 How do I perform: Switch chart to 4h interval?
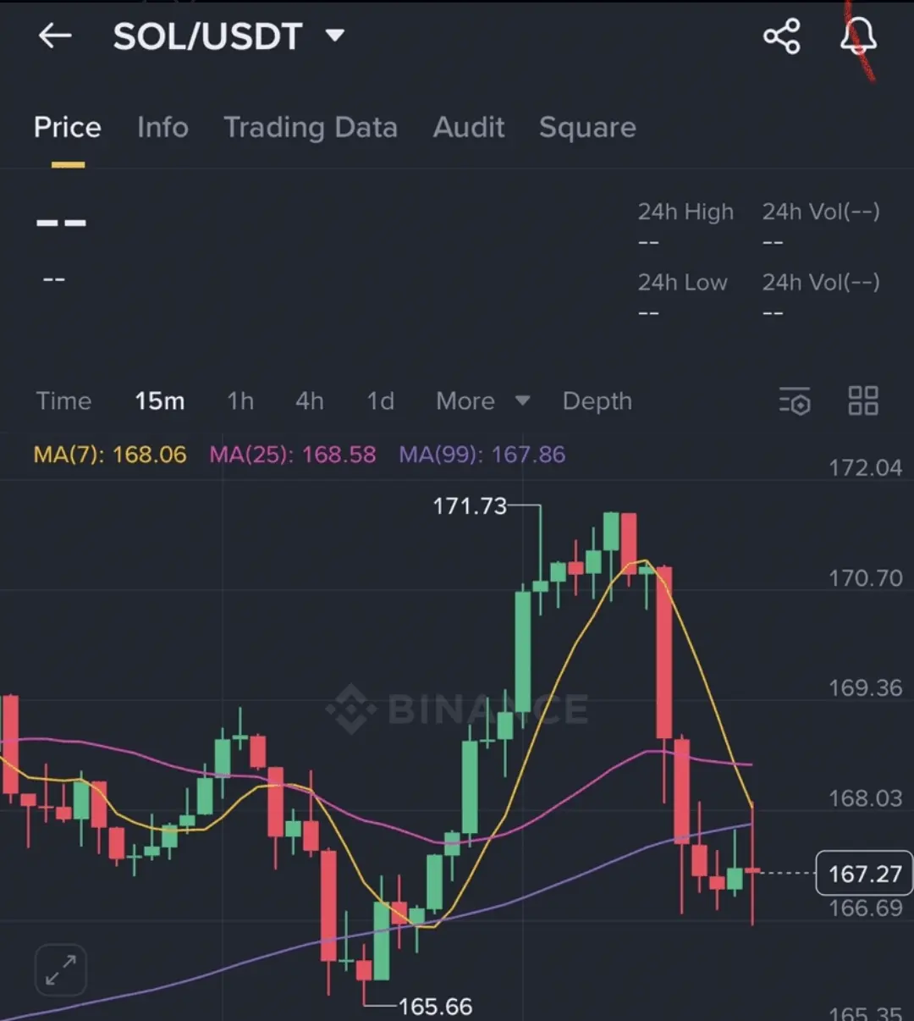[x=309, y=400]
